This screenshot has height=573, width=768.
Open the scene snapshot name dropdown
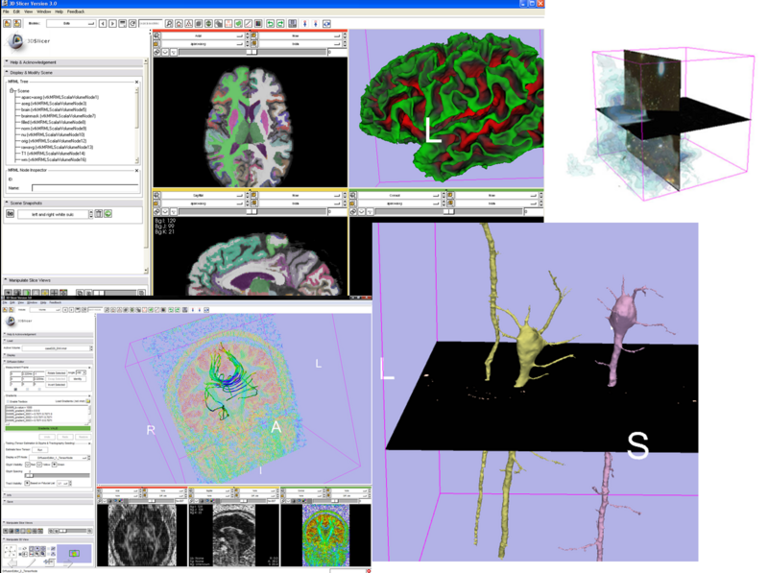(54, 213)
